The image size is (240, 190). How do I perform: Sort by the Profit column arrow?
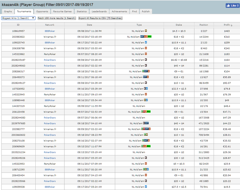pos(231,25)
